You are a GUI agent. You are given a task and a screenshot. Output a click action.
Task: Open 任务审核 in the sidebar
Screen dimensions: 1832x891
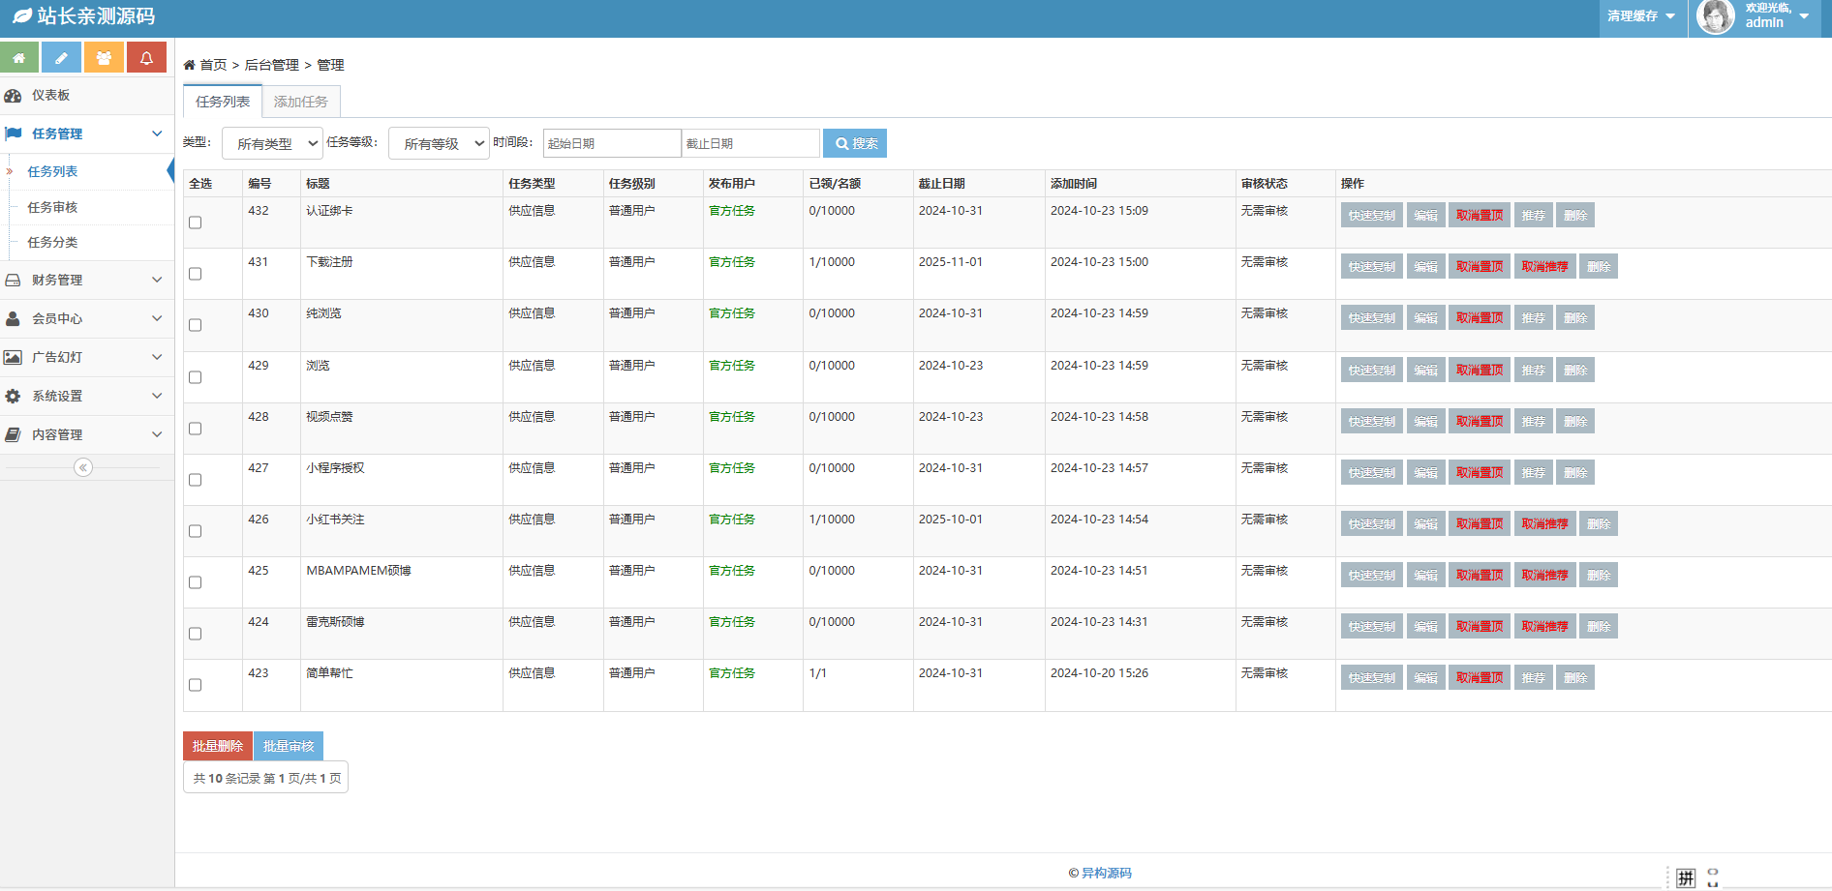point(52,207)
